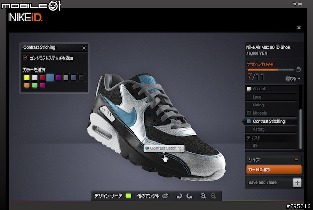Pick the orange stitching color swatch
Image resolution: width=313 pixels, height=210 pixels.
(x=27, y=85)
